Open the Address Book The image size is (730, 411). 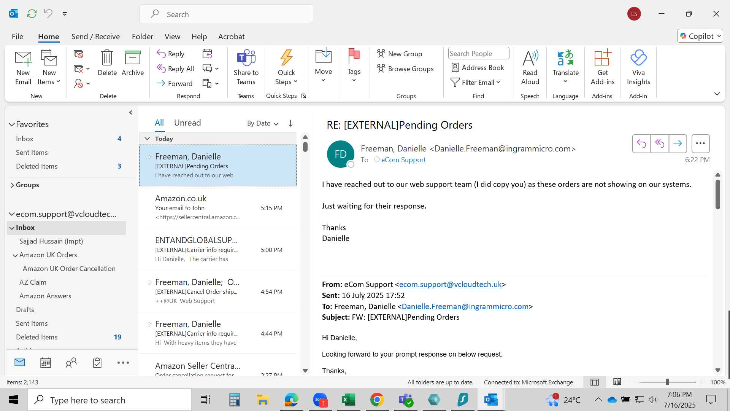click(478, 68)
